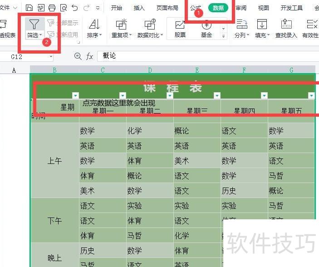
Task: Select the 上午 merged cell
Action: coord(55,160)
